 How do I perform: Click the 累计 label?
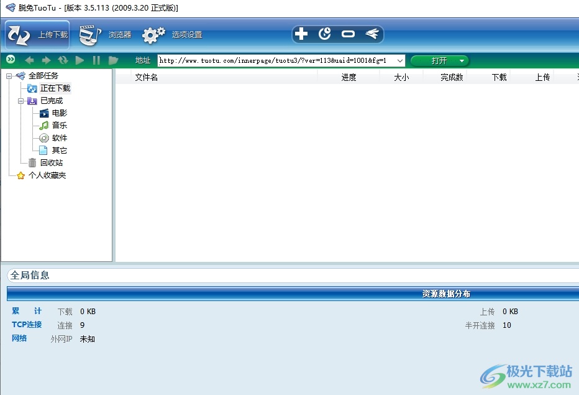pos(27,311)
